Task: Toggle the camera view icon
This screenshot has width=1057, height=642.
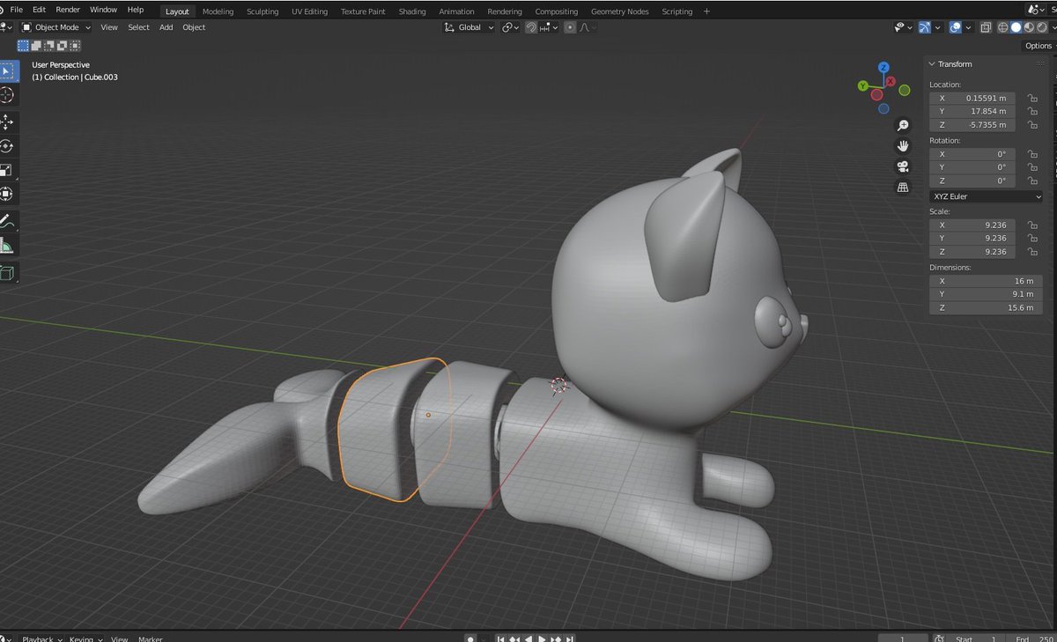Action: coord(903,166)
